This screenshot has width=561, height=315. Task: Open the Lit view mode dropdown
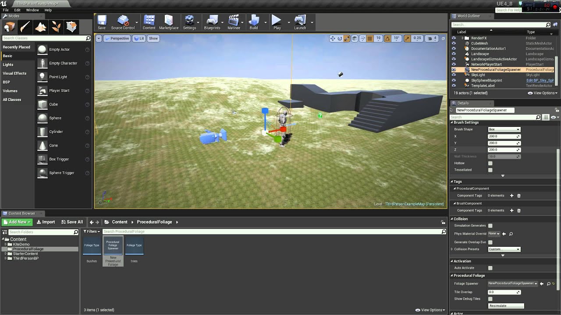click(139, 38)
